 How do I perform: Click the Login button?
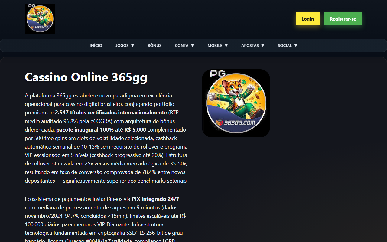point(308,19)
